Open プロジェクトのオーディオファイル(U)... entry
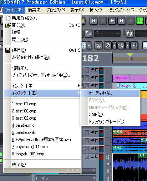This screenshot has width=147, height=181. coord(42,75)
